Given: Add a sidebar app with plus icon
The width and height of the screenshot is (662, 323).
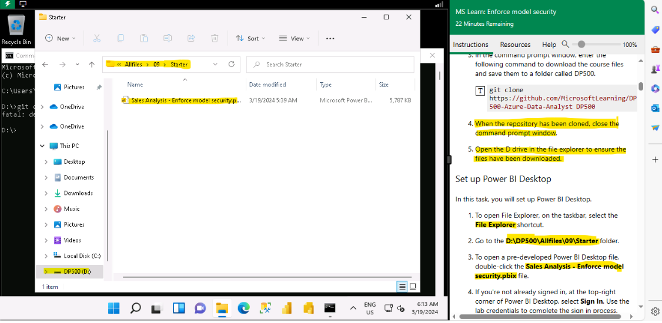Looking at the screenshot, I should (x=656, y=159).
